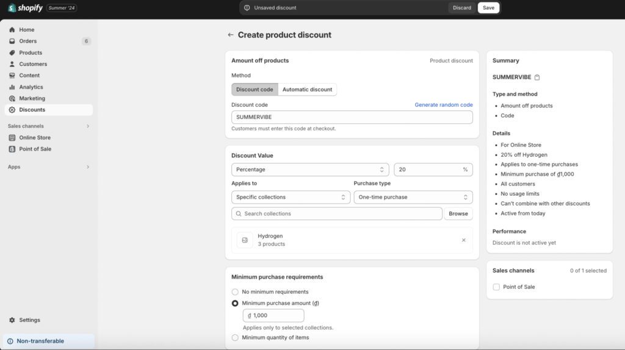Open the Point of Sale sidebar item
This screenshot has height=350, width=625.
pos(35,149)
